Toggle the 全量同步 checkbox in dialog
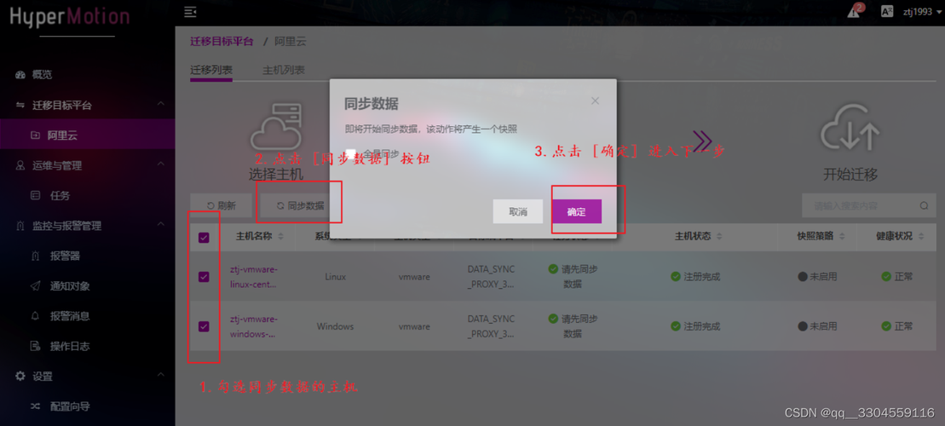The image size is (945, 426). click(351, 153)
